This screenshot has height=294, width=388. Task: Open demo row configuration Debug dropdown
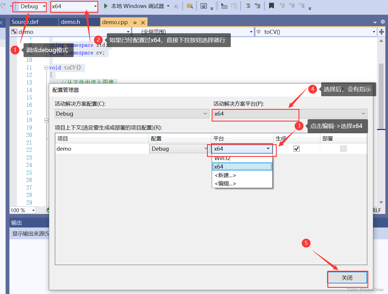(x=180, y=149)
